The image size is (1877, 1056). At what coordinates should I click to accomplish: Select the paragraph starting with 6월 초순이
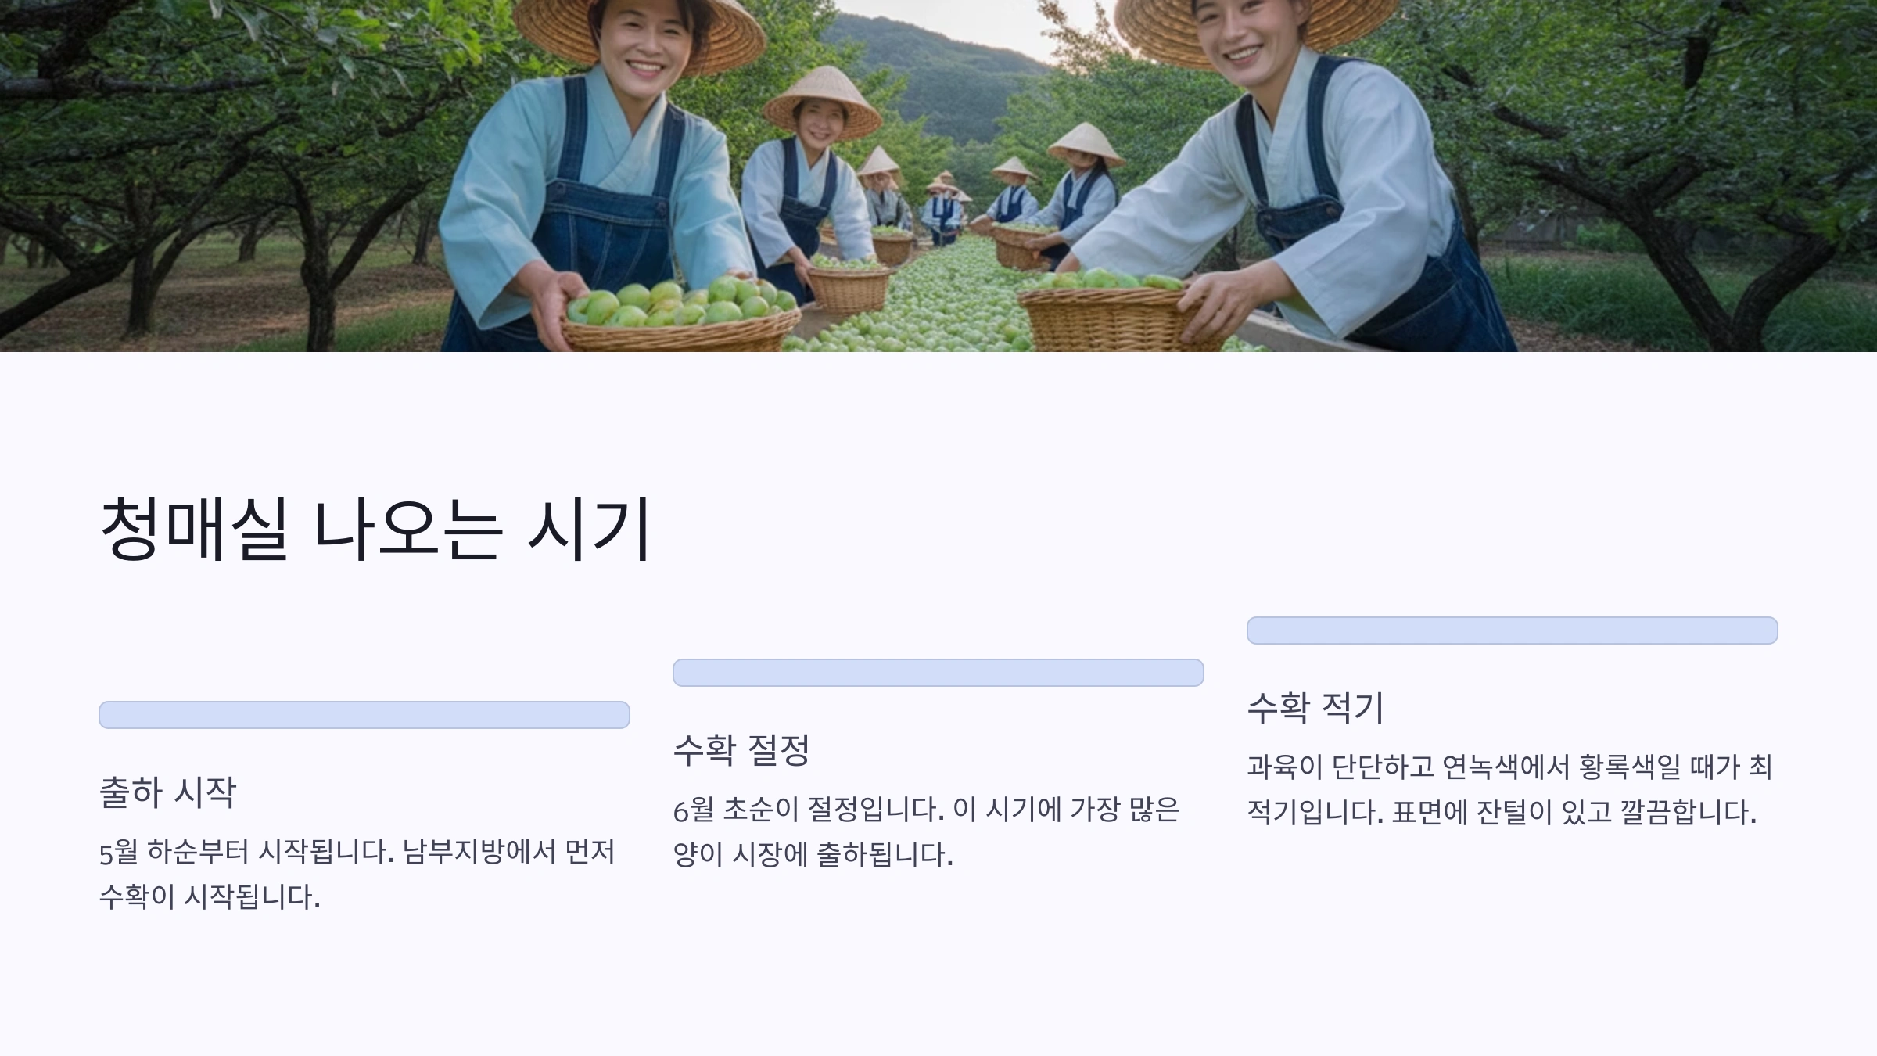[x=926, y=832]
